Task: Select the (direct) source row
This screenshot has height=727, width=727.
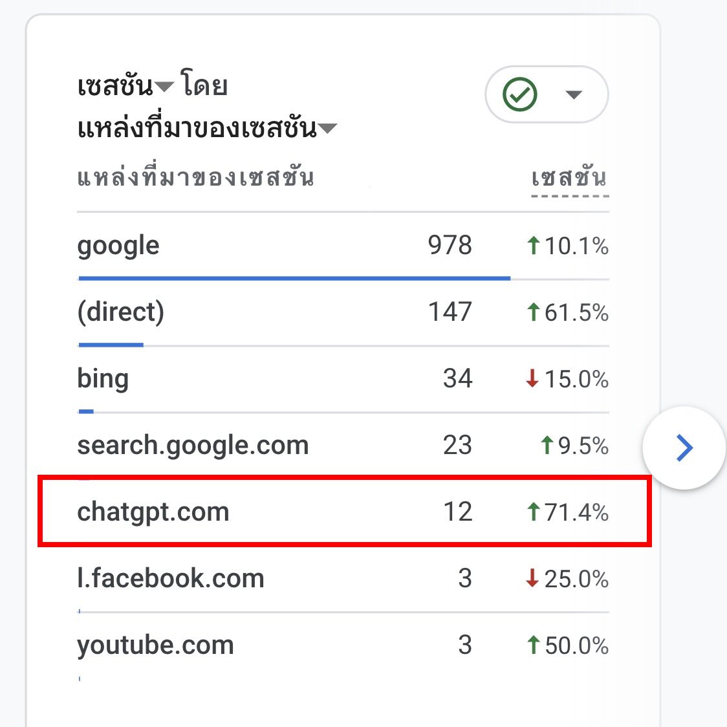Action: (x=121, y=312)
